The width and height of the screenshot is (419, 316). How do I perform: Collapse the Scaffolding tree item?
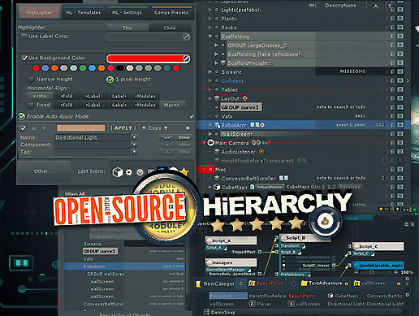210,36
